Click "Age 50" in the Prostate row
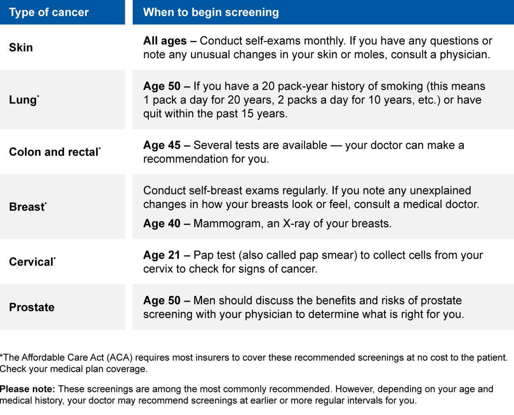 coord(162,301)
